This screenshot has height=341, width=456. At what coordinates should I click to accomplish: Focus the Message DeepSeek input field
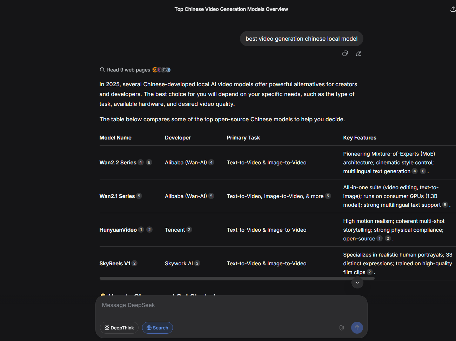232,305
